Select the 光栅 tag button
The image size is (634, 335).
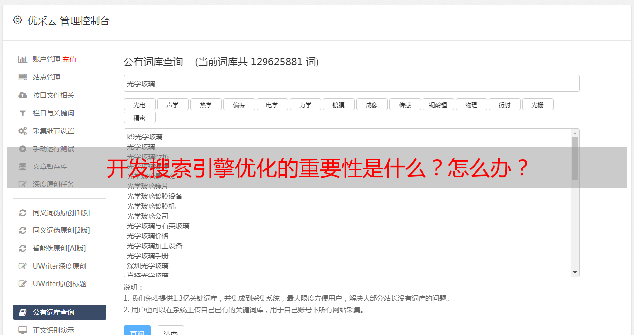click(x=538, y=104)
